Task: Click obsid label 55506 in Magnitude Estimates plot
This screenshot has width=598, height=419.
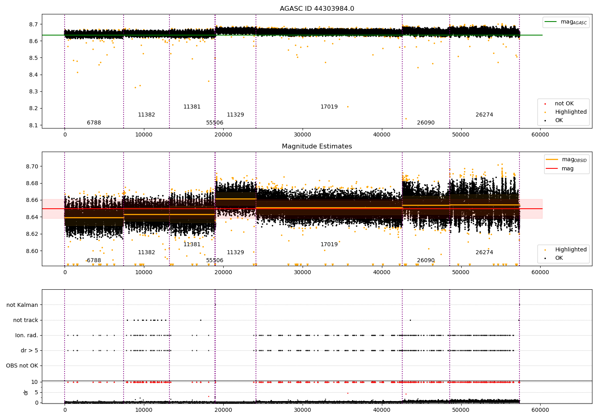Action: click(214, 261)
